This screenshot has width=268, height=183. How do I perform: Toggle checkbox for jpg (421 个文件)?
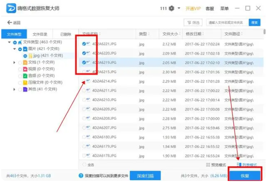pos(25,56)
